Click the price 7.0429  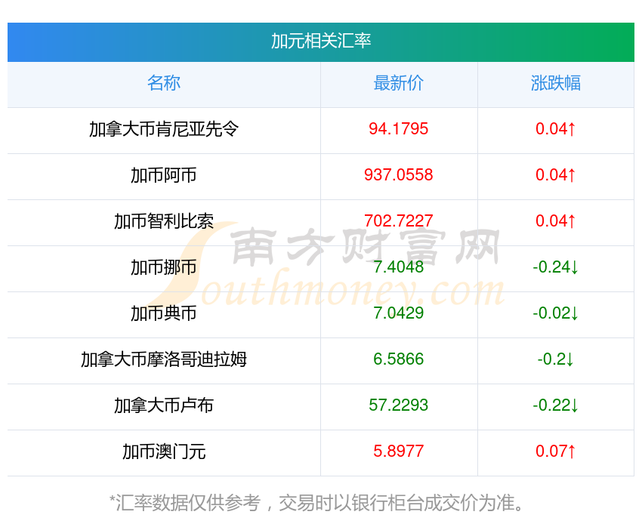[x=398, y=313]
